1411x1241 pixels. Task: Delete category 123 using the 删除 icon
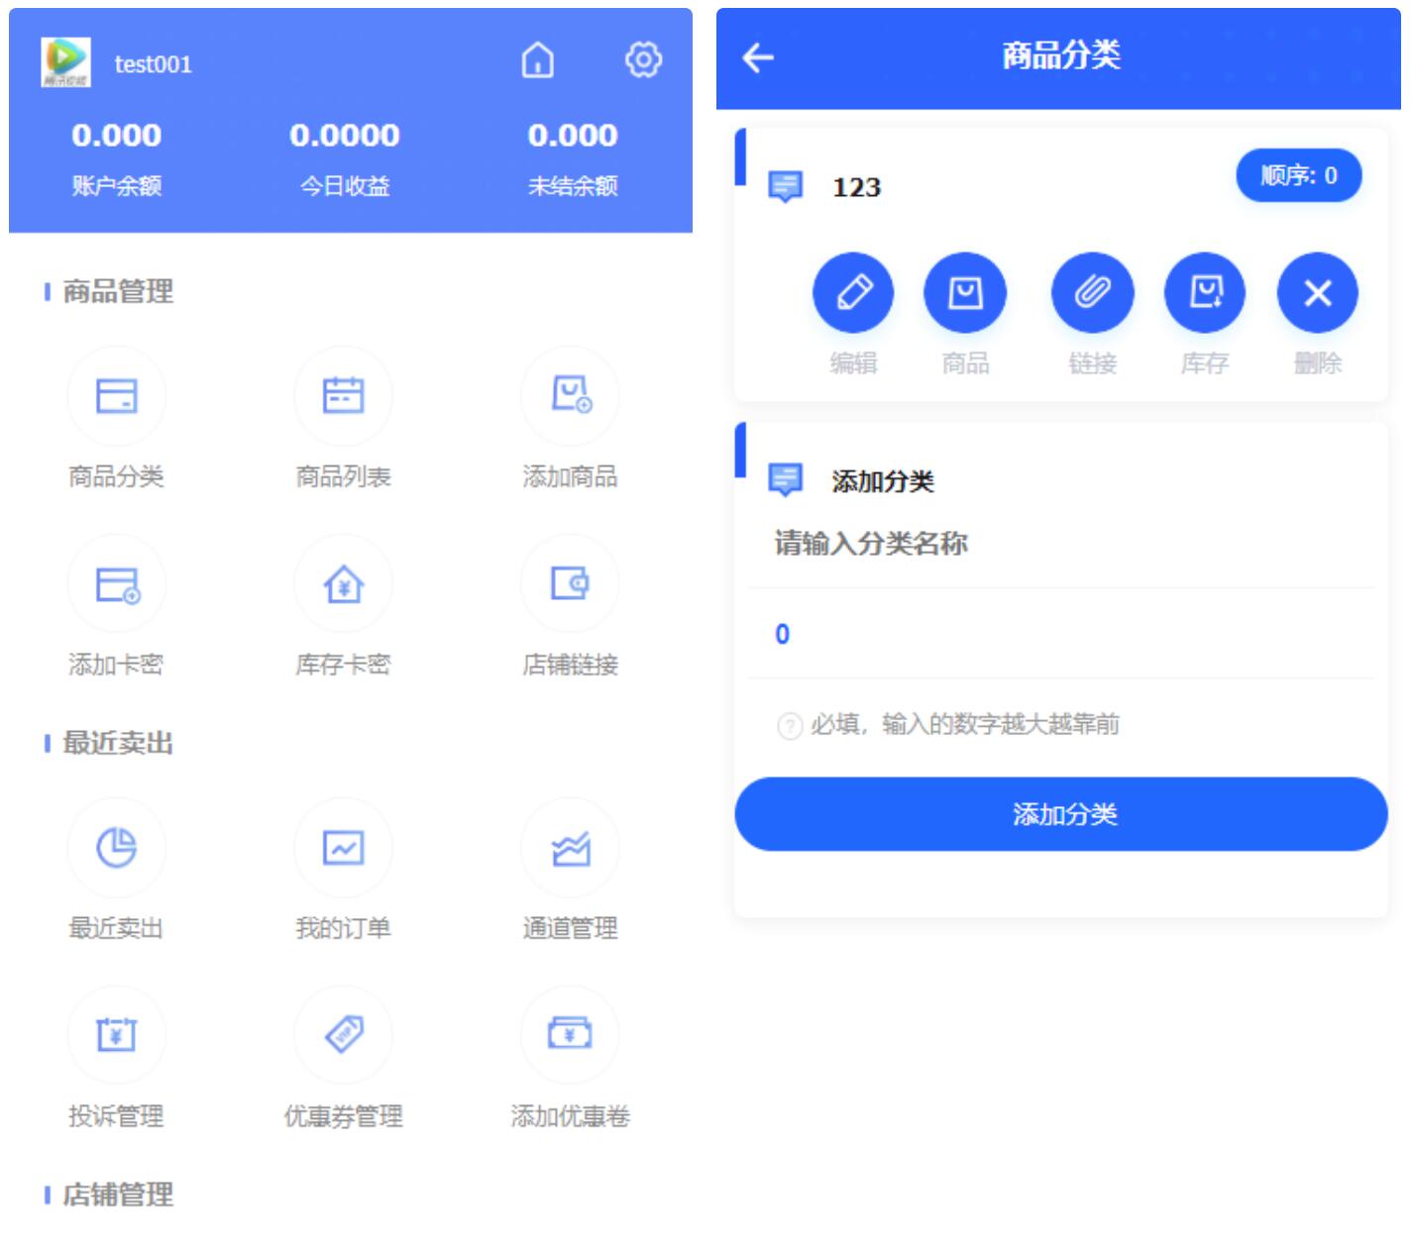(x=1316, y=292)
